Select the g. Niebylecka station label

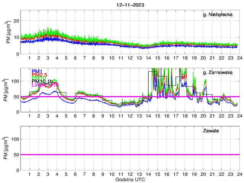point(218,14)
